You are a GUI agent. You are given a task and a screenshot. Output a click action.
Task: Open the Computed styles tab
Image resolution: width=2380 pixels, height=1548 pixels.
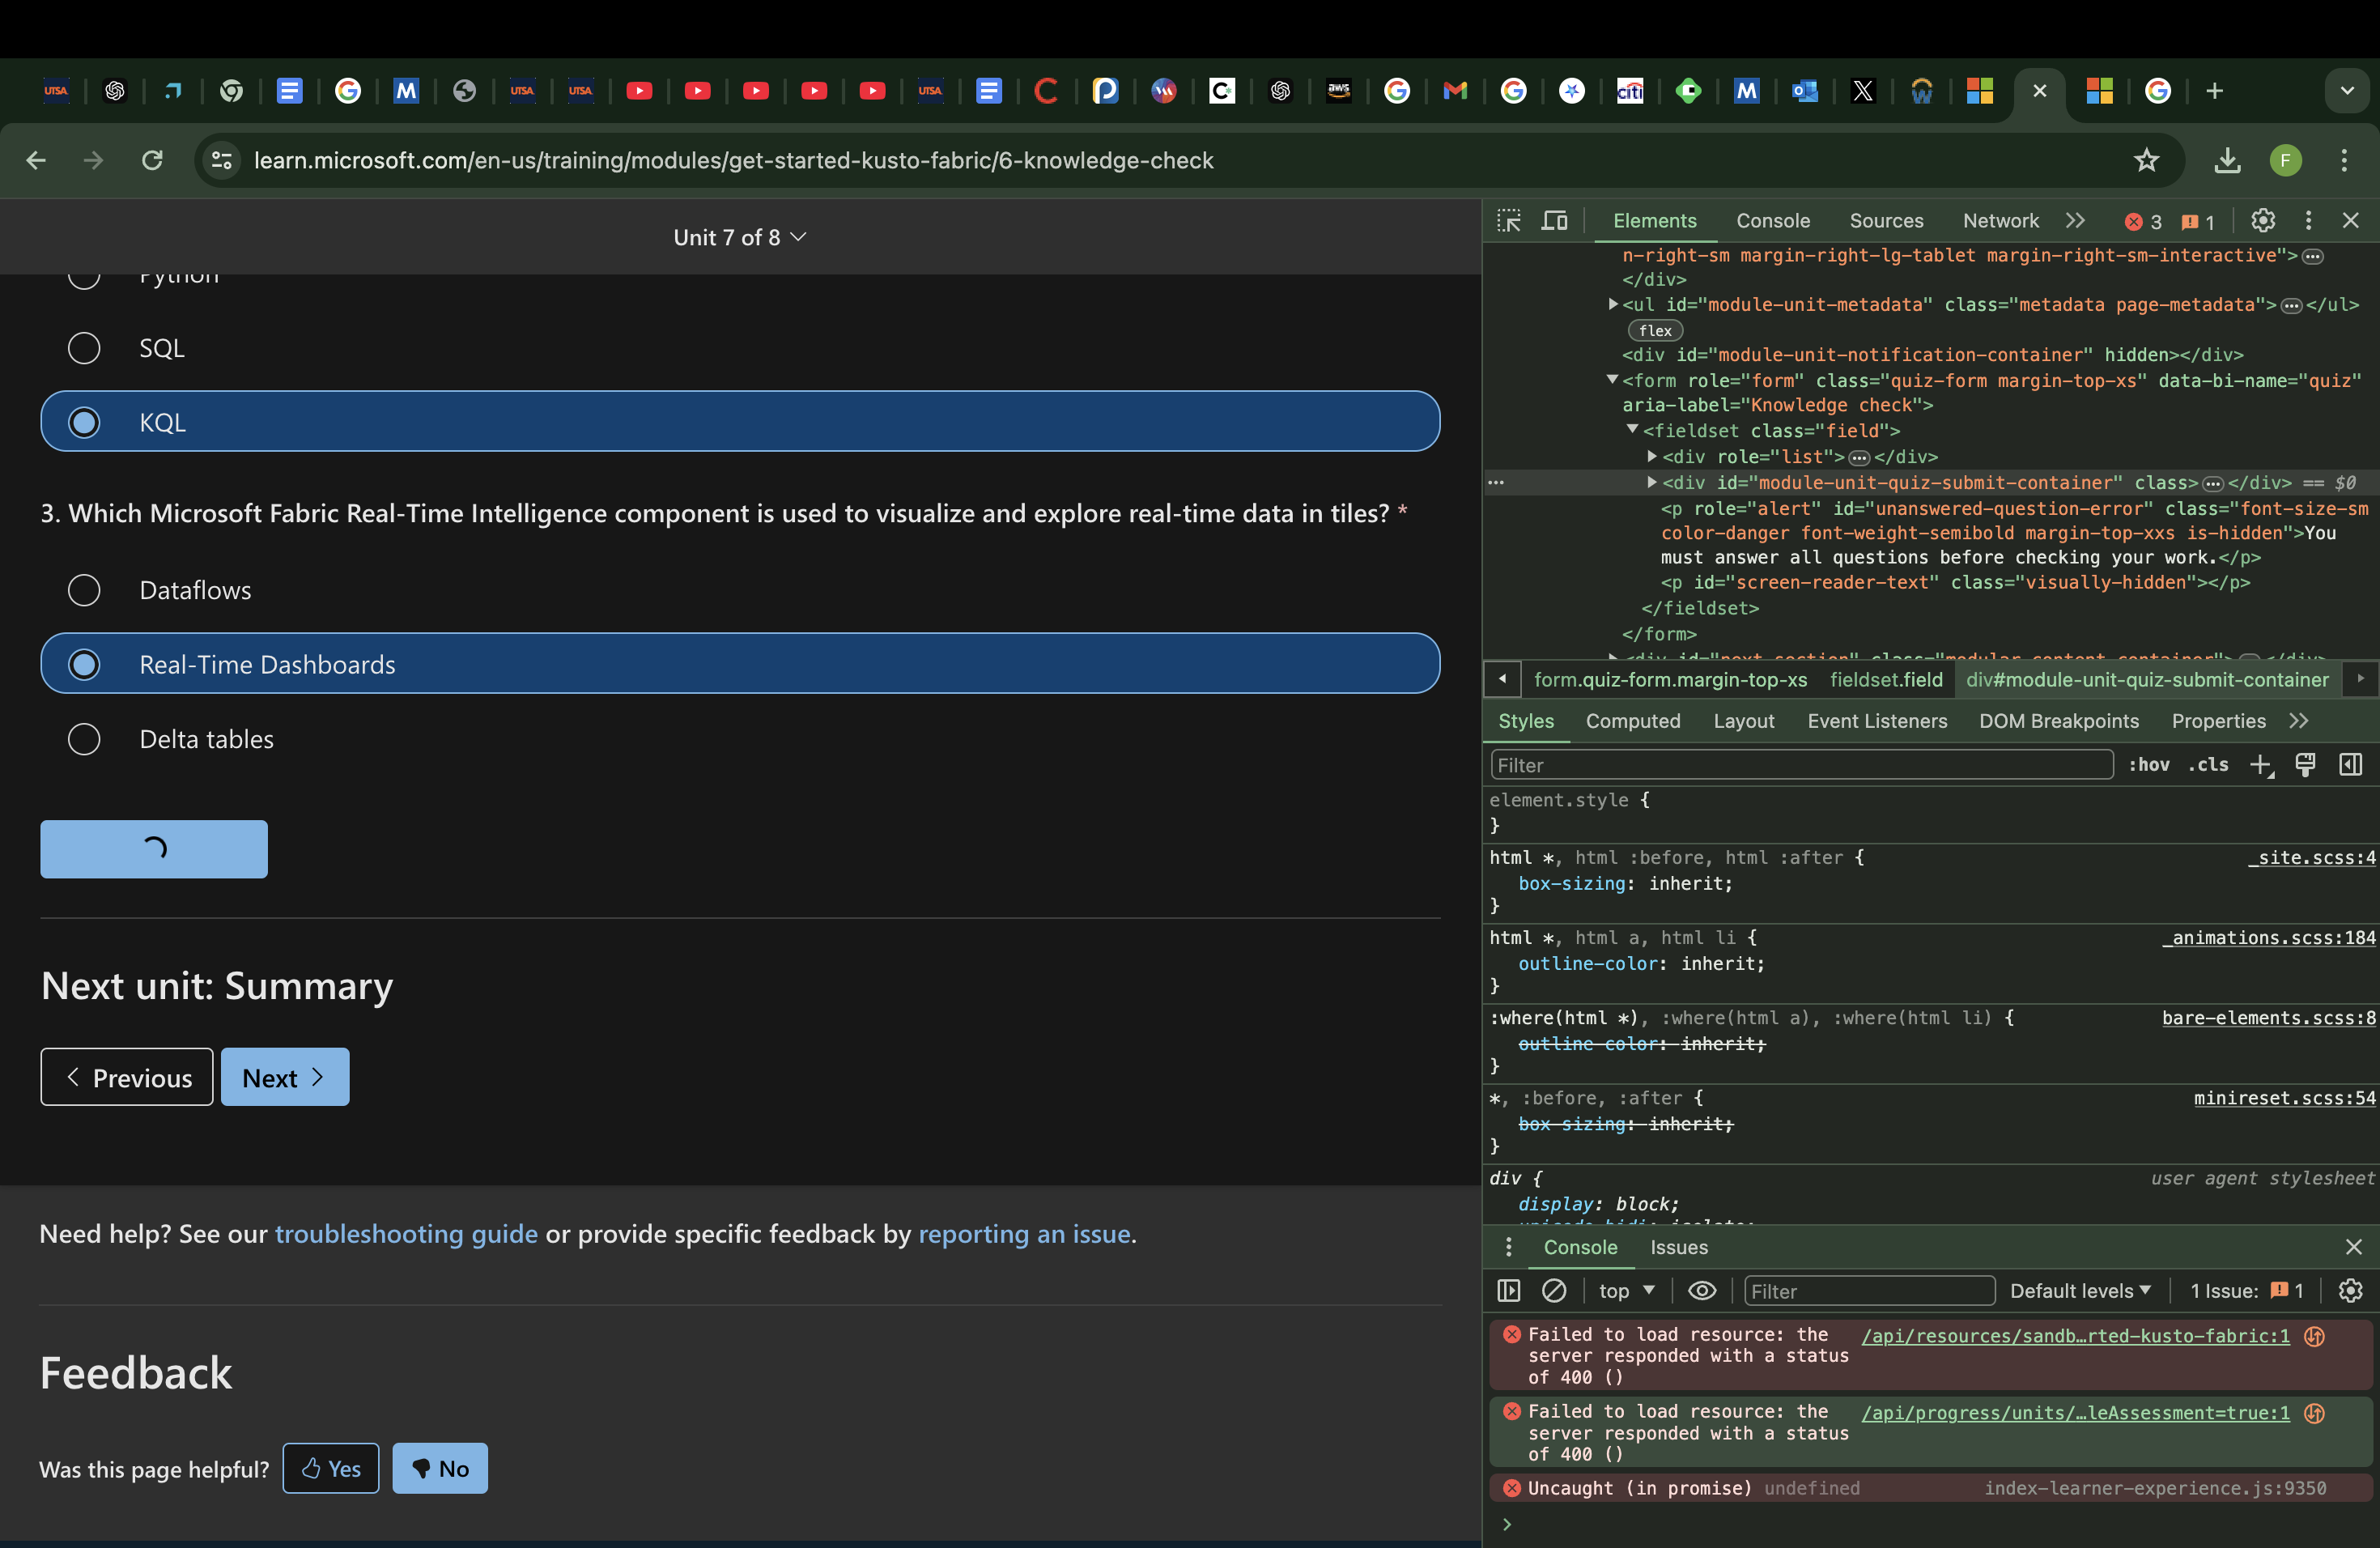[x=1633, y=721]
